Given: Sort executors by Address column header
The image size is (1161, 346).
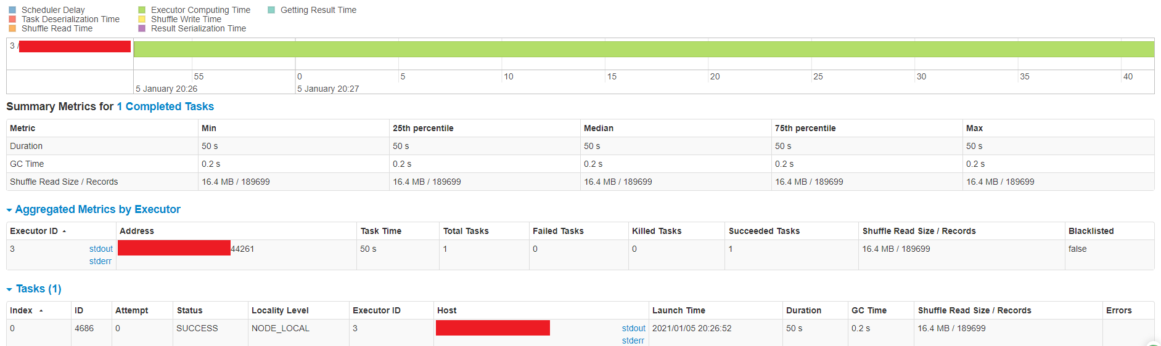Looking at the screenshot, I should pyautogui.click(x=137, y=231).
